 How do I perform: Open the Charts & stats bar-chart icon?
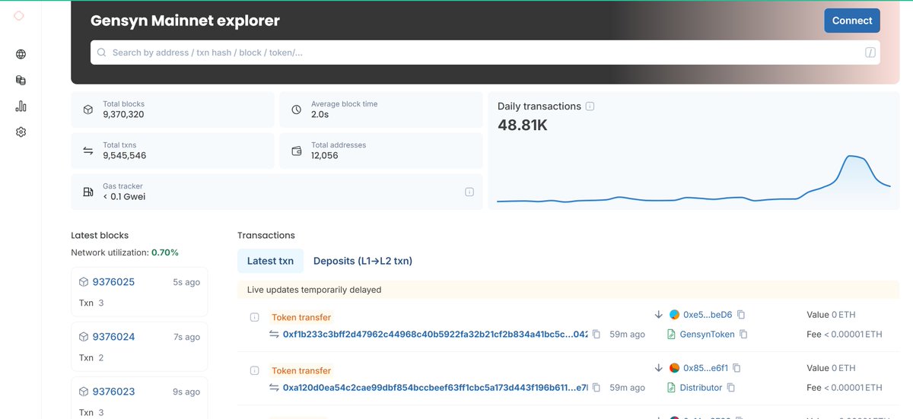point(21,106)
